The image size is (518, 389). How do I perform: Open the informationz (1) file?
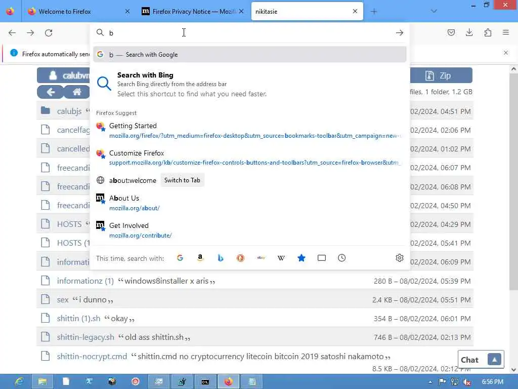point(85,281)
